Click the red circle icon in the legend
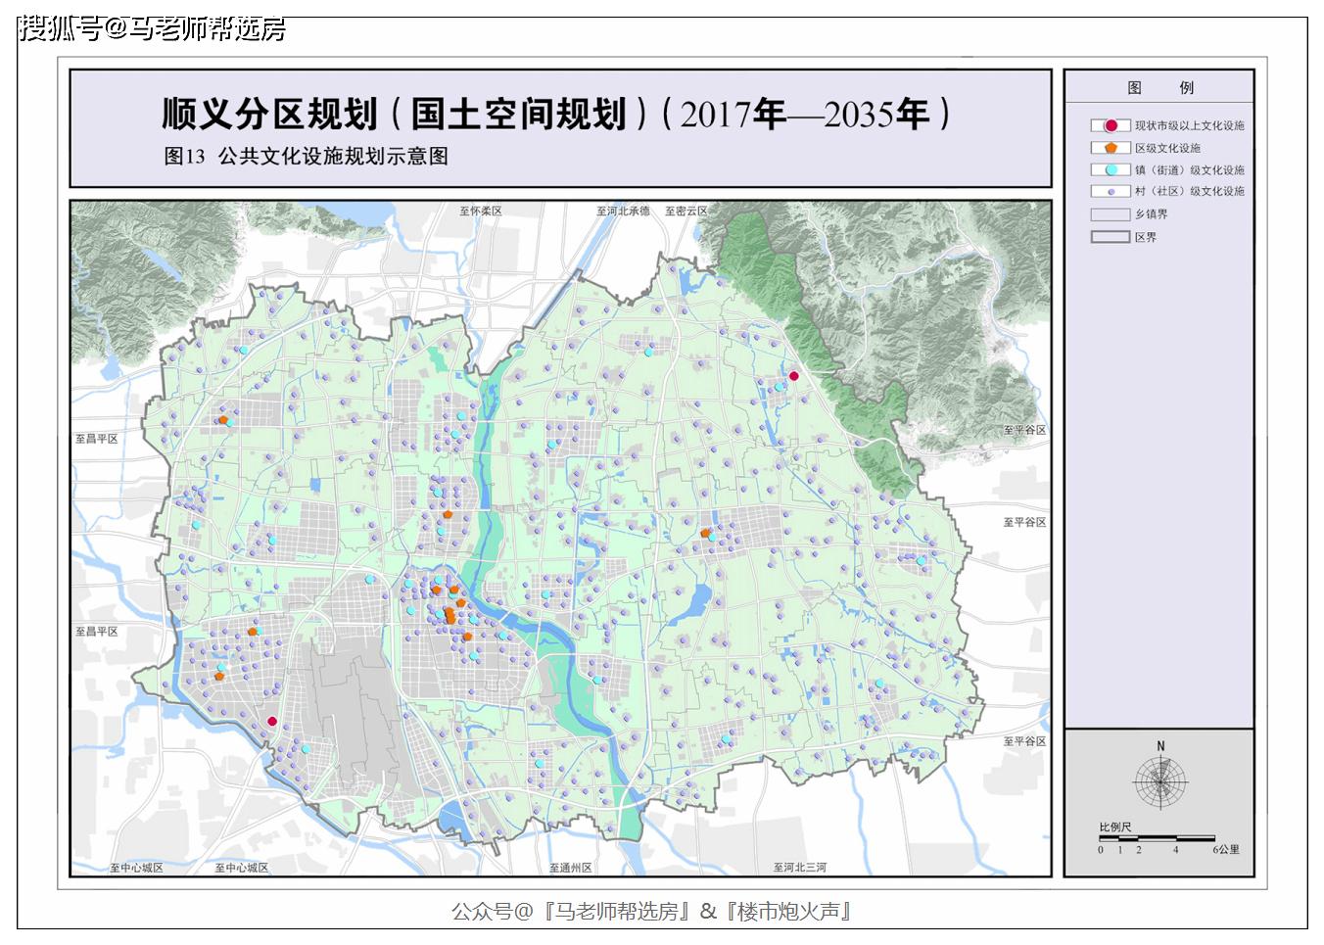1324x945 pixels. [1111, 125]
